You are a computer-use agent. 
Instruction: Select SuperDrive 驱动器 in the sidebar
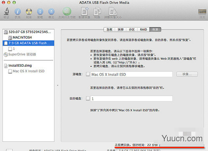[x=28, y=55]
